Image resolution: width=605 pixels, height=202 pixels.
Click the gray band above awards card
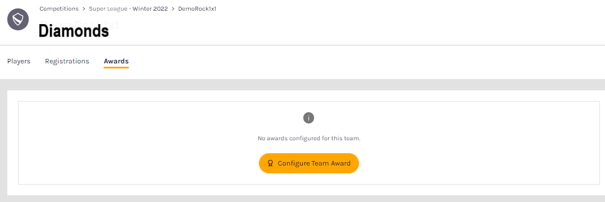coord(303,85)
